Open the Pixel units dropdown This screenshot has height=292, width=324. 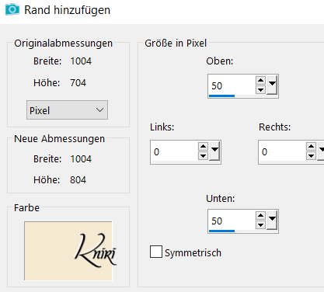pyautogui.click(x=67, y=110)
